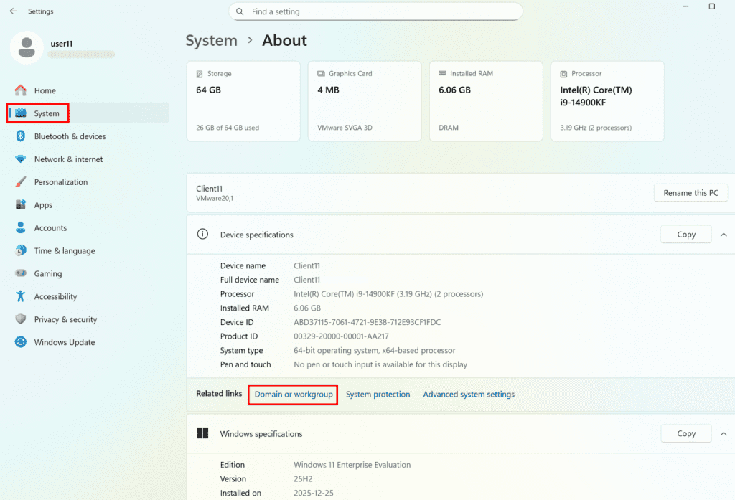The image size is (735, 500).
Task: Collapse the Device specifications section
Action: (x=724, y=235)
